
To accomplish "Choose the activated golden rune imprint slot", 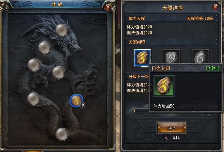I will coord(142,58).
